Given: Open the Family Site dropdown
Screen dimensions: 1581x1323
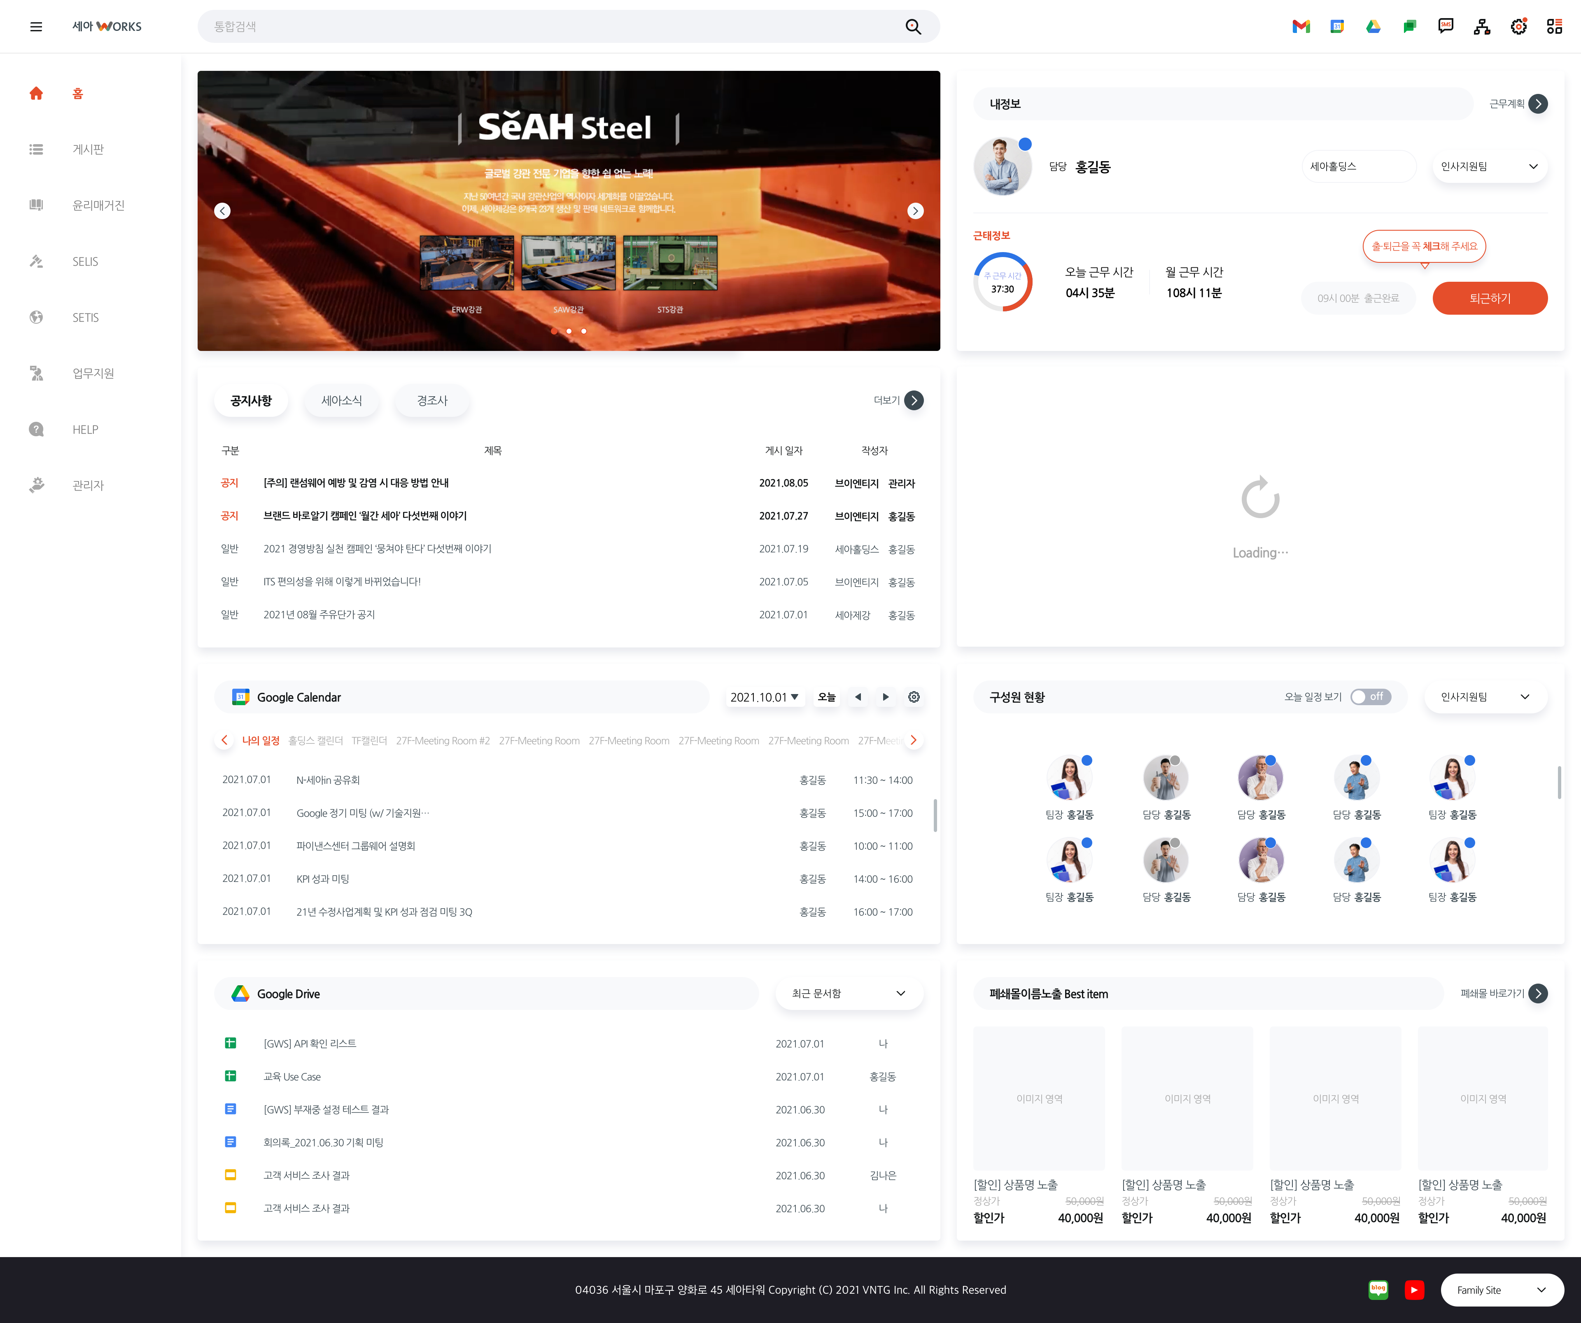Looking at the screenshot, I should pyautogui.click(x=1502, y=1290).
